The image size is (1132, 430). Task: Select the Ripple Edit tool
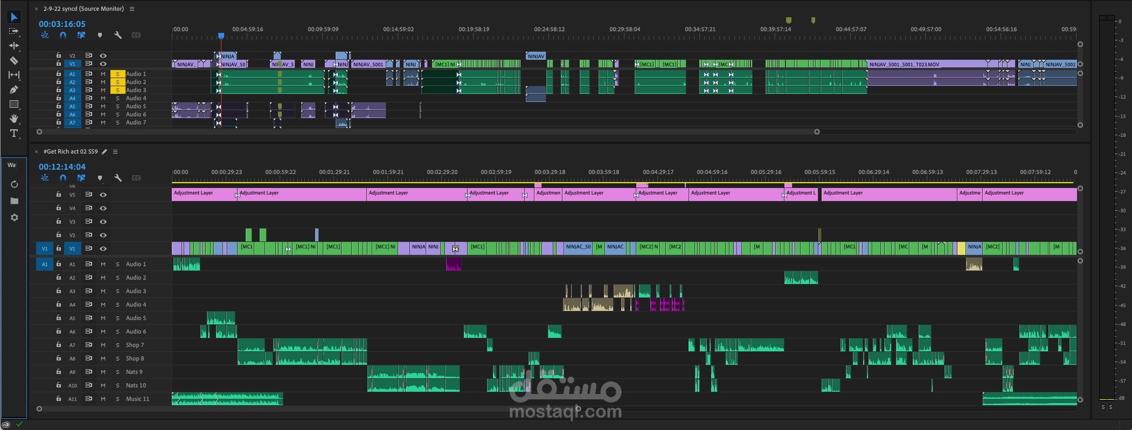coord(14,46)
